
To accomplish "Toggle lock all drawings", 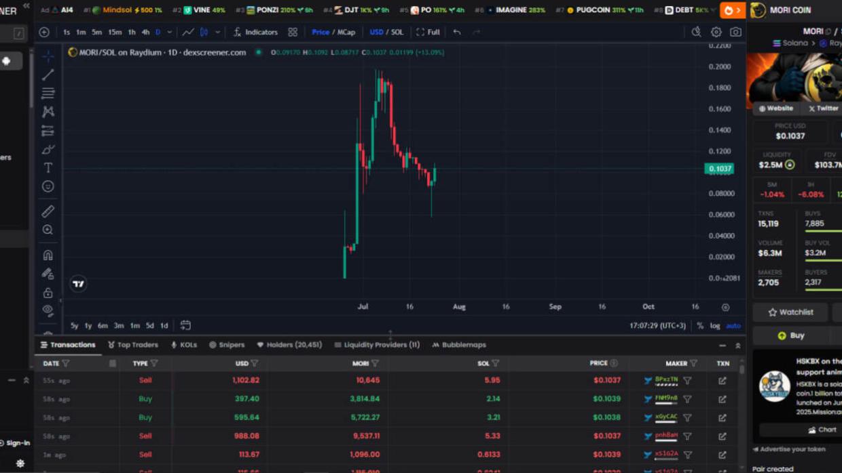I will pos(48,293).
